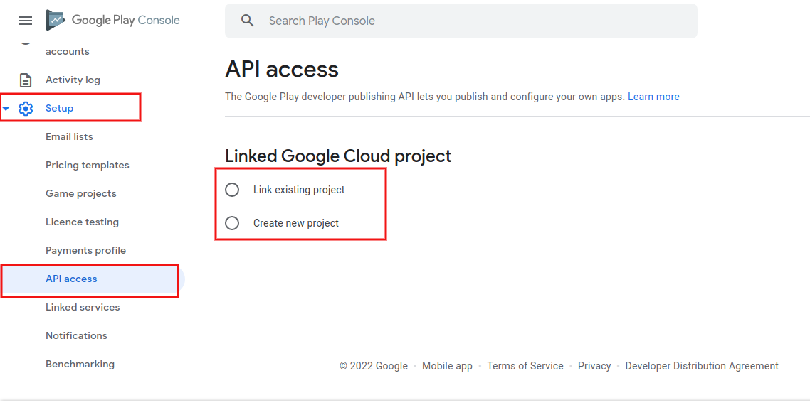This screenshot has height=405, width=810.
Task: Select Create new project radio button
Action: (232, 223)
